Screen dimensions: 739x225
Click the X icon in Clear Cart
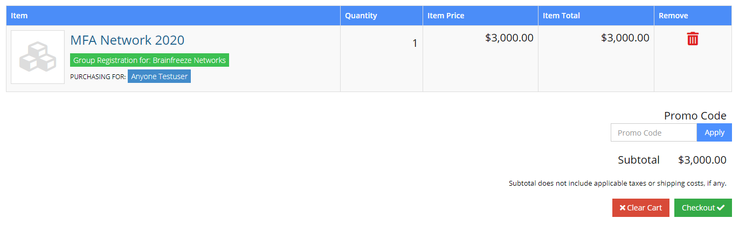pyautogui.click(x=623, y=208)
